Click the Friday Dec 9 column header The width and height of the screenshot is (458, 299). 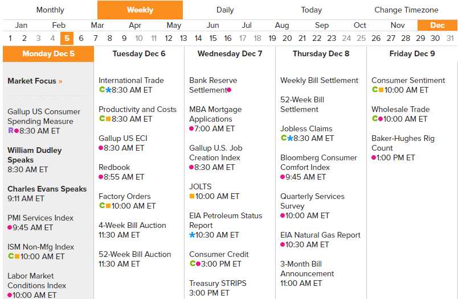[412, 53]
